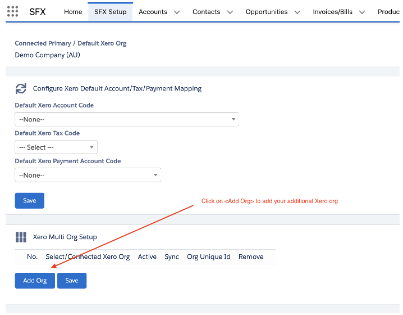Viewport: 403px width, 315px height.
Task: Open the Contacts tab
Action: [x=207, y=12]
